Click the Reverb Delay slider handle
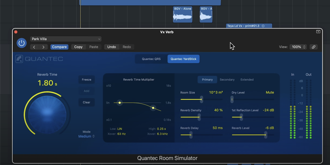330x165 pixels. [x=191, y=135]
